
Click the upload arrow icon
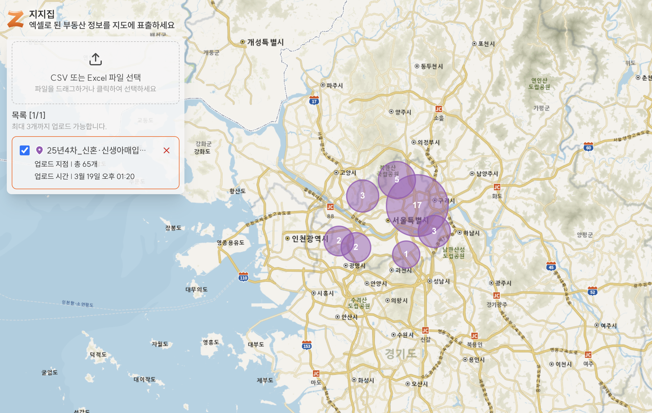95,59
